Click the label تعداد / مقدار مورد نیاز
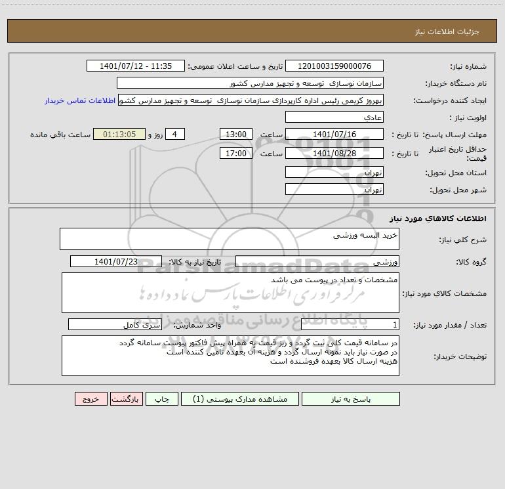Screen dimensions: 505x489 pos(450,325)
